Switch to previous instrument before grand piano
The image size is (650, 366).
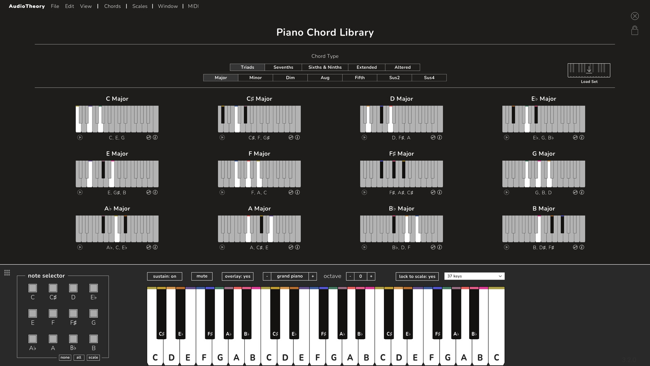click(x=267, y=277)
